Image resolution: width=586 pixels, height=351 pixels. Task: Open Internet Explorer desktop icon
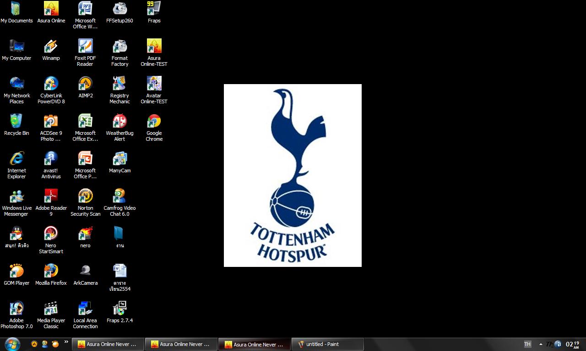[x=16, y=165]
